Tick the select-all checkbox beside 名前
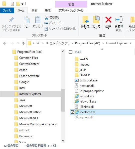 (71, 52)
